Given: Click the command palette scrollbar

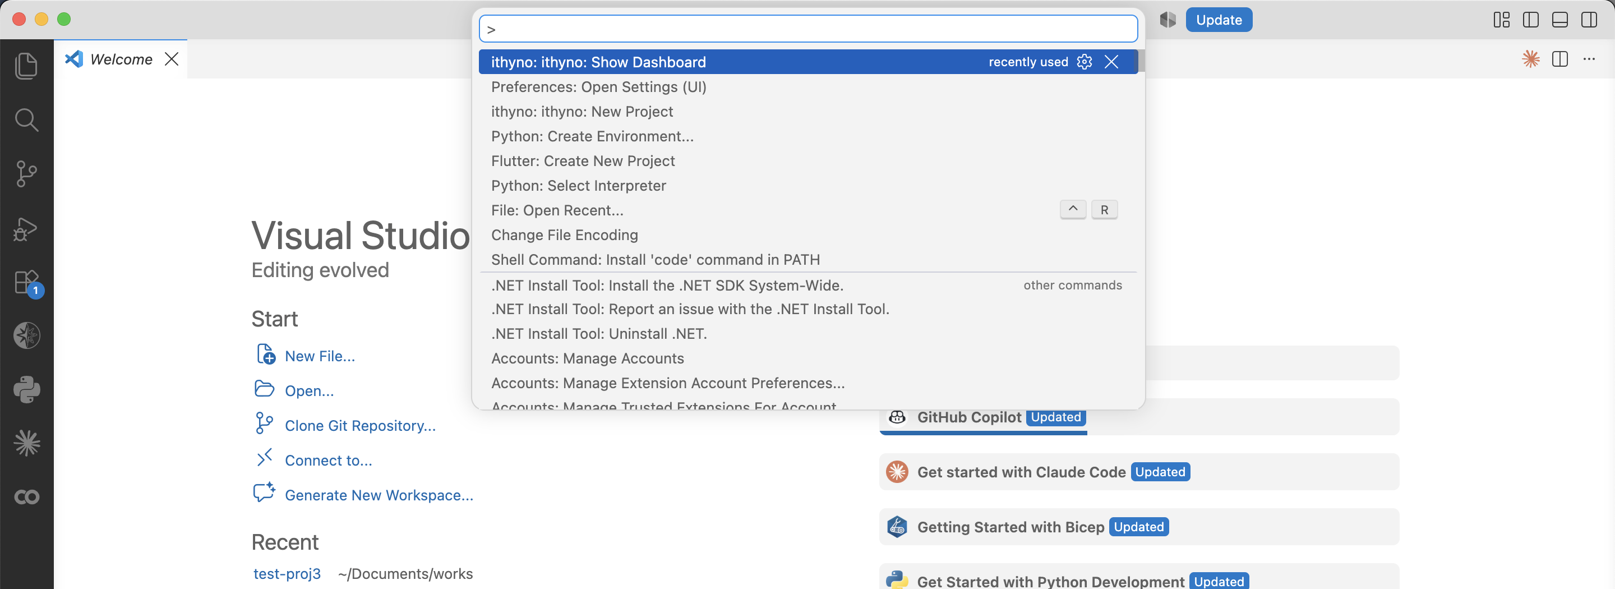Looking at the screenshot, I should click(1141, 61).
